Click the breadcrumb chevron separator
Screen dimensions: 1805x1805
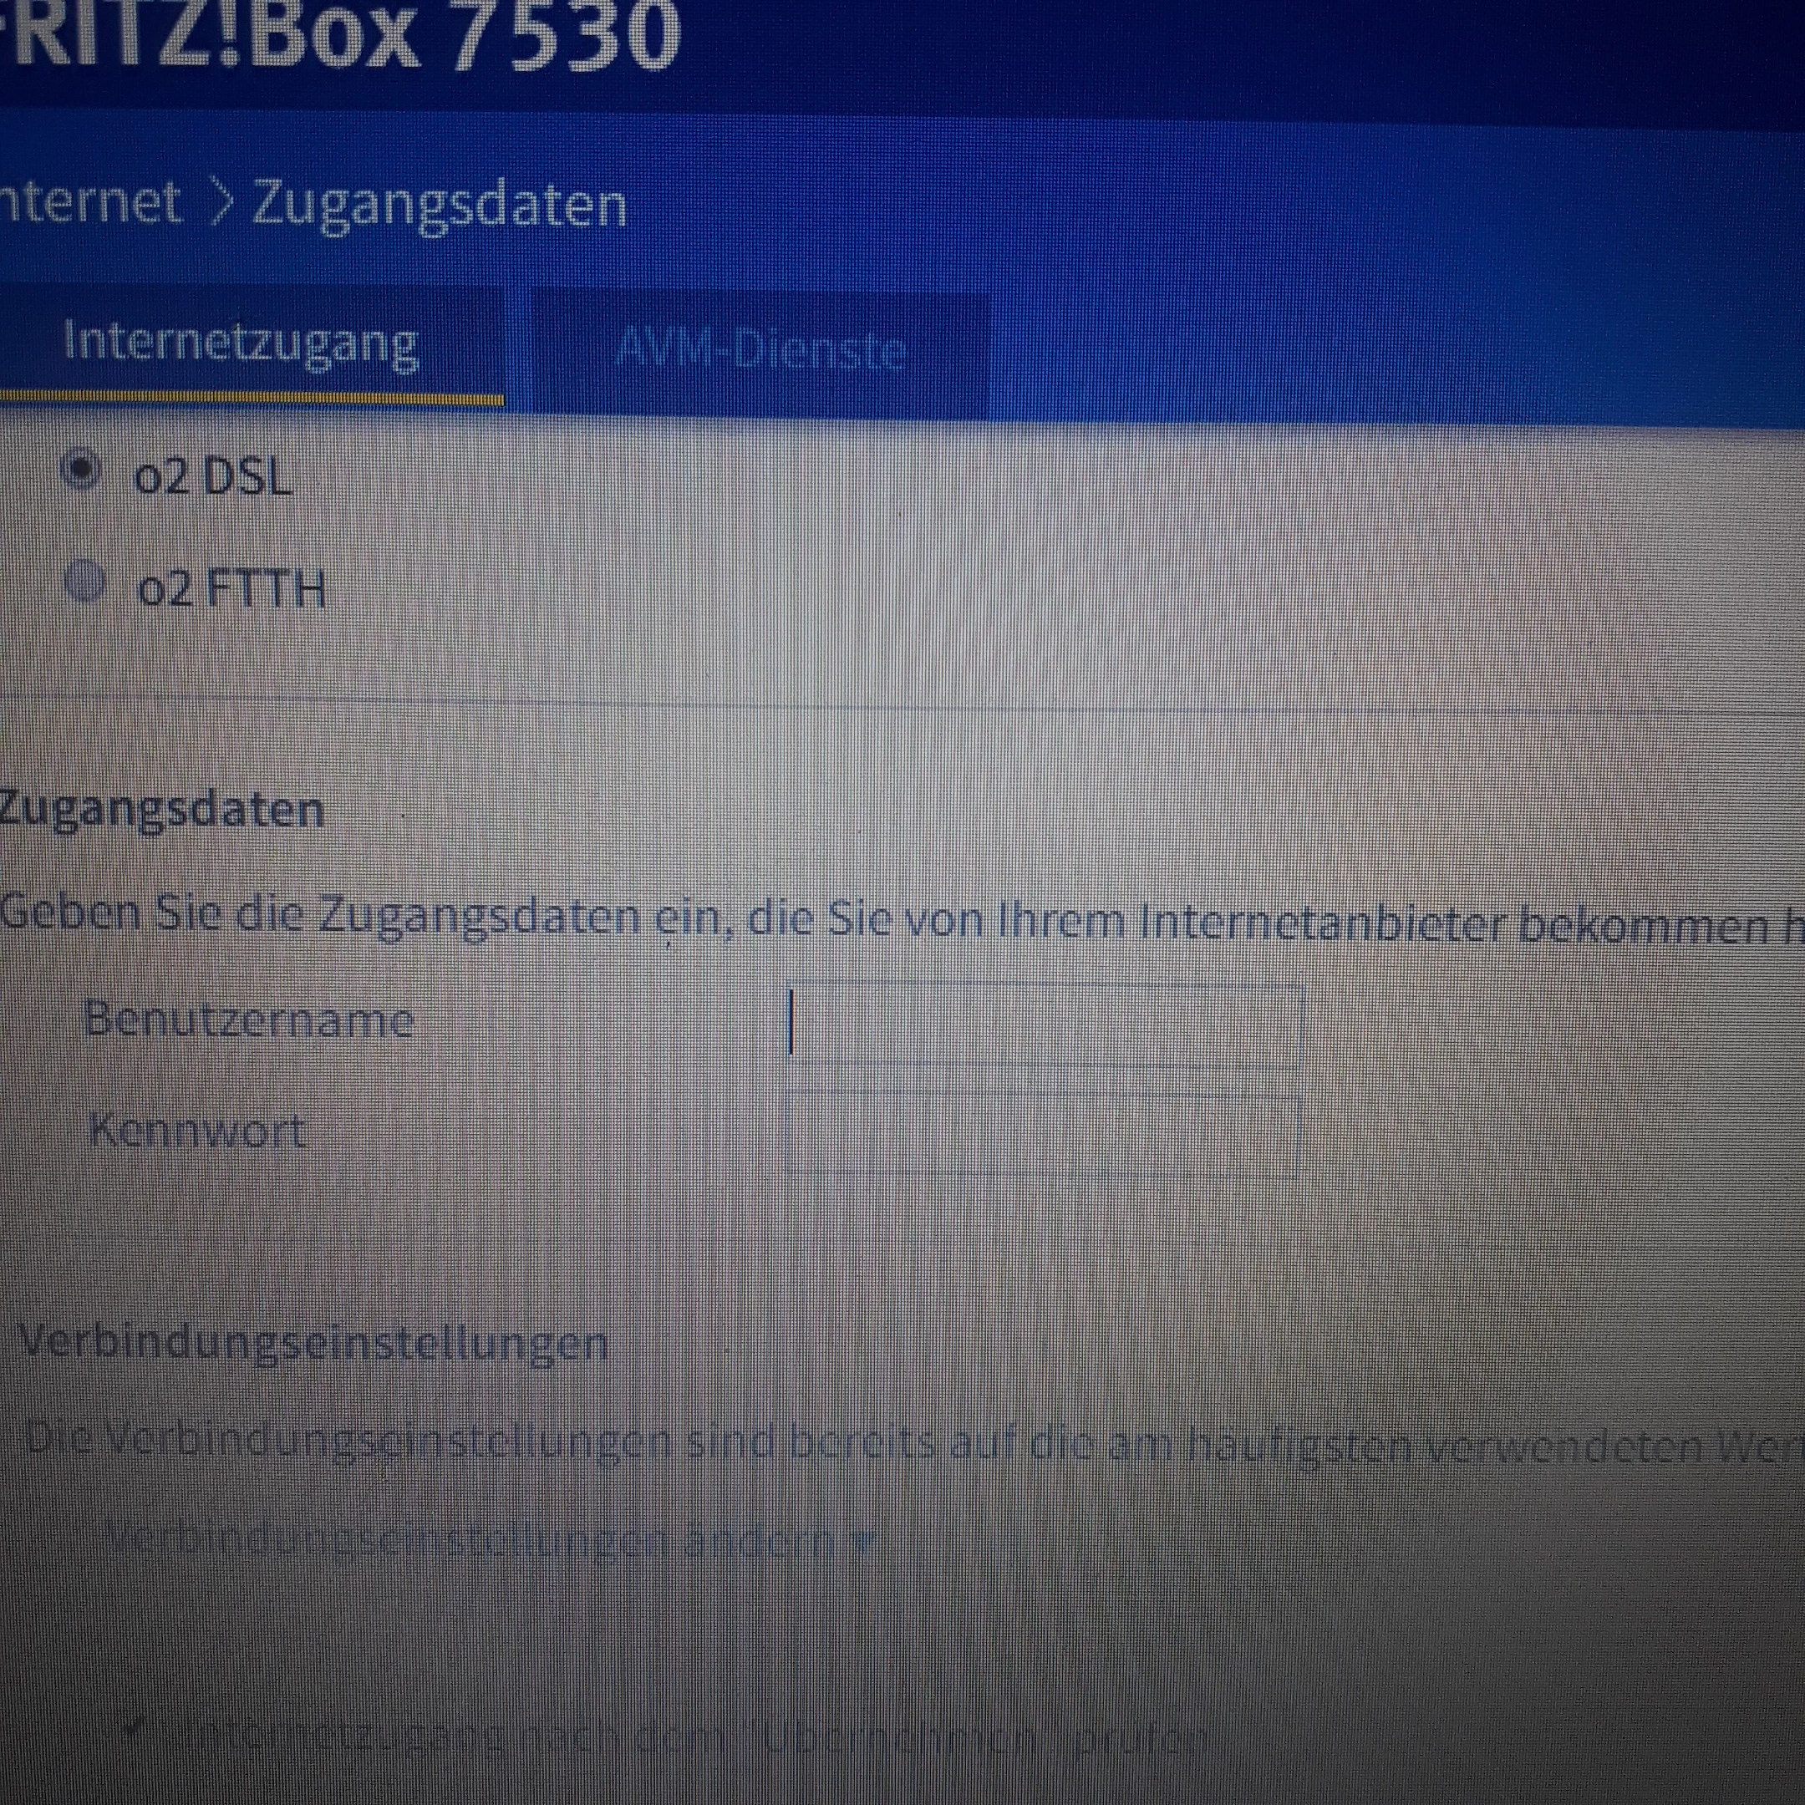(220, 203)
